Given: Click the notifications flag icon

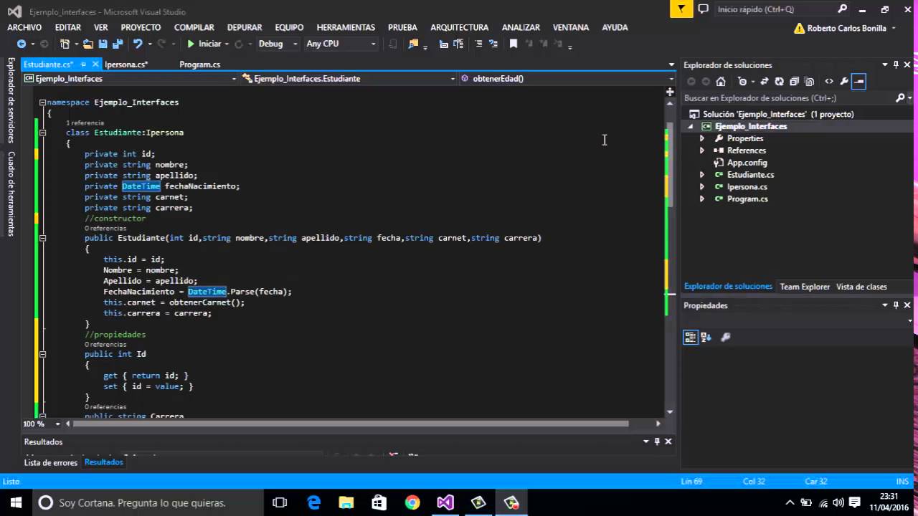Looking at the screenshot, I should click(681, 9).
